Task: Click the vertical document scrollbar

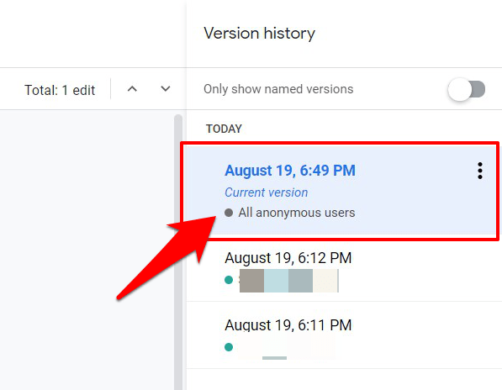Action: point(178,252)
